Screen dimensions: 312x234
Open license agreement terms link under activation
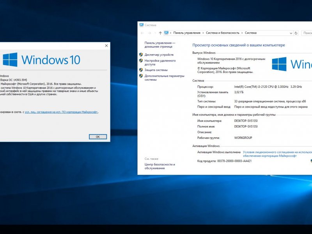point(277,154)
